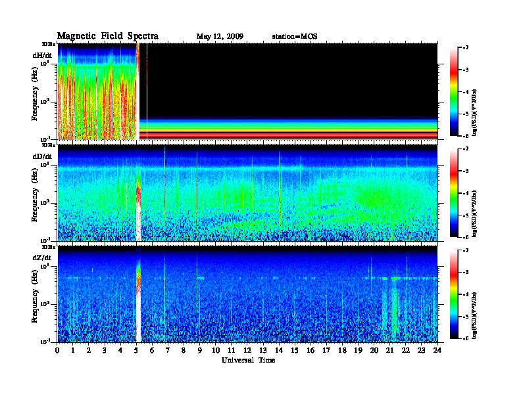Viewport: 521px width, 402px height.
Task: Click hour "14" on the Universal Time axis
Action: pyautogui.click(x=279, y=351)
